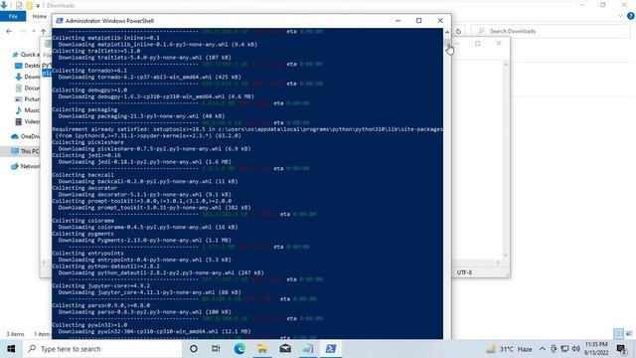This screenshot has height=358, width=636.
Task: Open Music in the navigation pane
Action: [28, 110]
